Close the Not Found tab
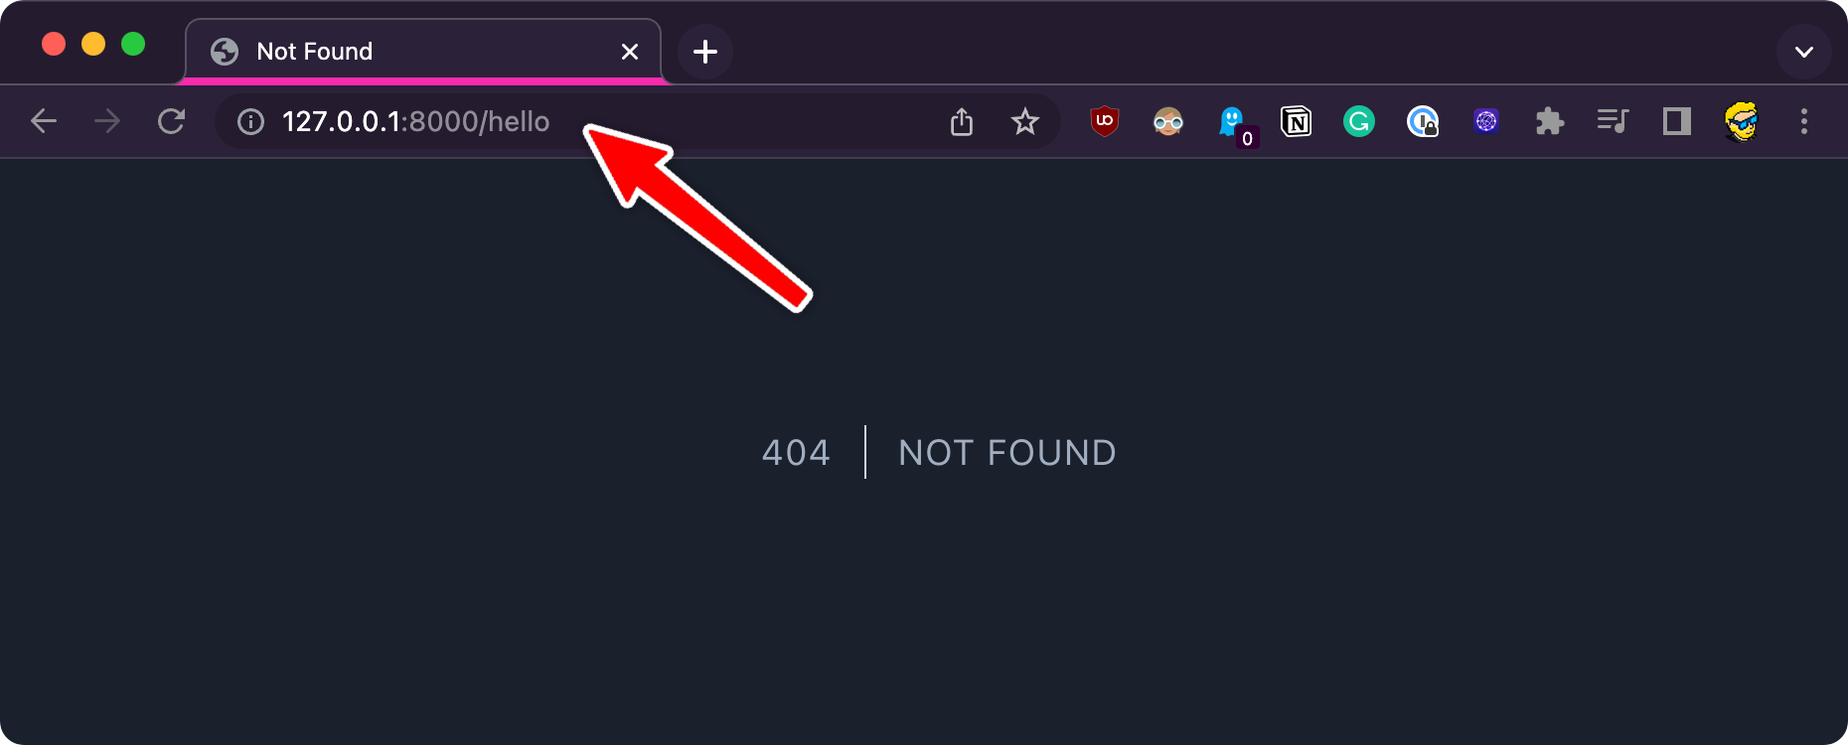The width and height of the screenshot is (1848, 745). pos(630,52)
